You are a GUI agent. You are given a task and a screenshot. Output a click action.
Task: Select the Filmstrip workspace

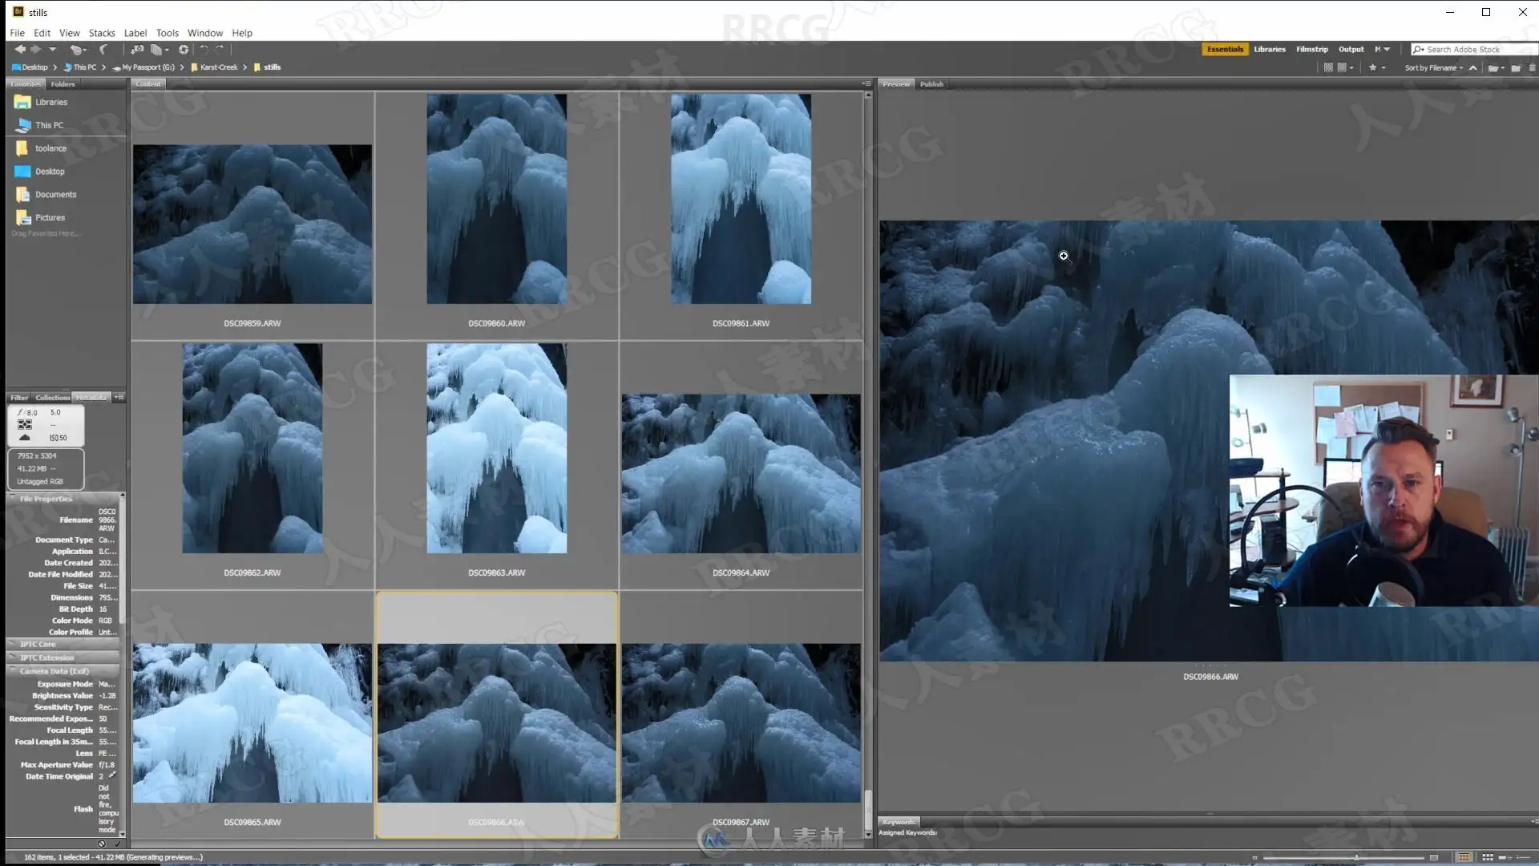pos(1312,50)
